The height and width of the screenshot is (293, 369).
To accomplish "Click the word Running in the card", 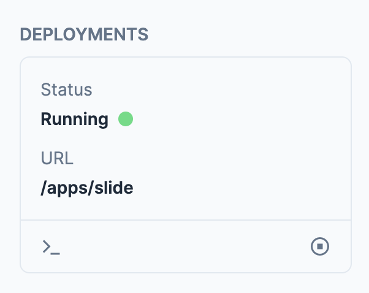I will (x=74, y=119).
